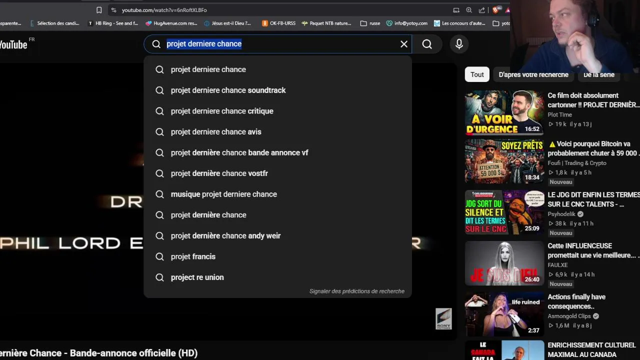Open 'Jésus est-il Dieu ?...' bookmark
The image size is (640, 360).
click(x=227, y=23)
